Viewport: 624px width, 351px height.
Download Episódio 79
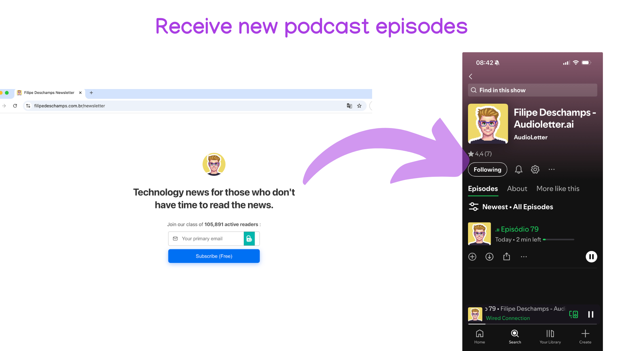pos(489,257)
